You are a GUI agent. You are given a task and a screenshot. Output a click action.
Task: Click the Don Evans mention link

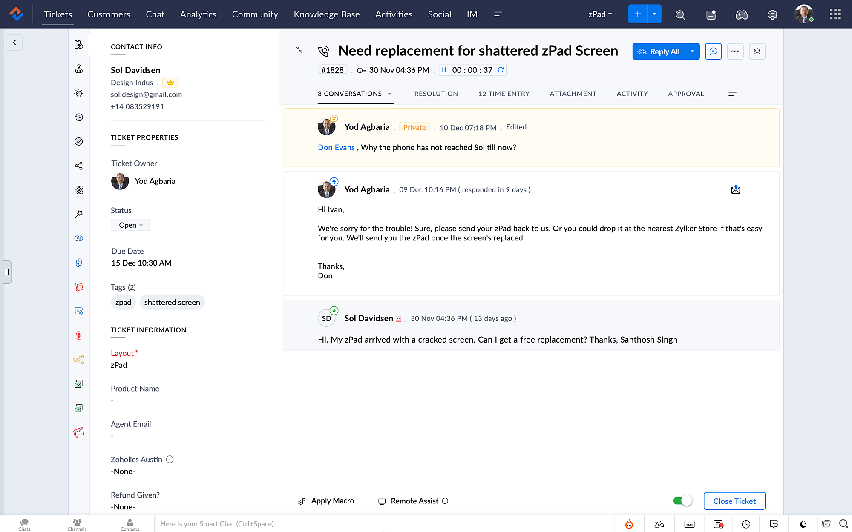tap(336, 147)
